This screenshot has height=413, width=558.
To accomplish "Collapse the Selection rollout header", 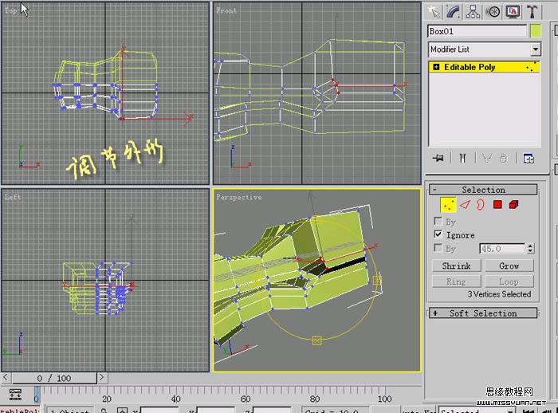I will [483, 190].
